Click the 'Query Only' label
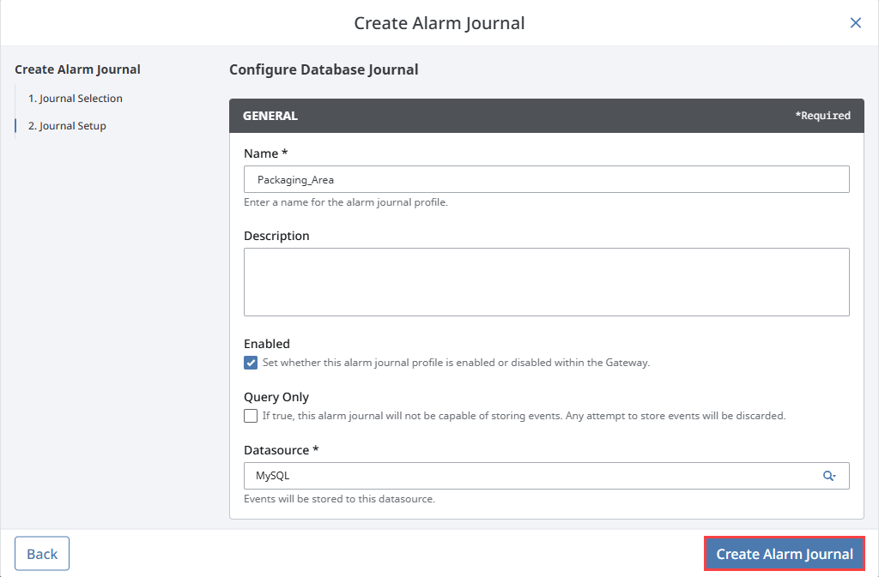The width and height of the screenshot is (879, 577). (276, 397)
